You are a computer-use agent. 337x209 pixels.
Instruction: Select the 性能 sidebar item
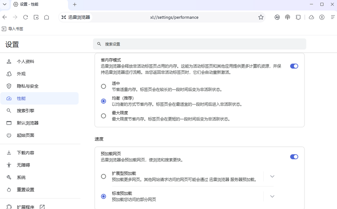point(39,99)
